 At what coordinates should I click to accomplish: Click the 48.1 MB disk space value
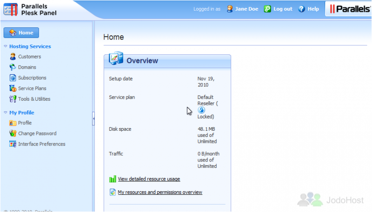207,135
